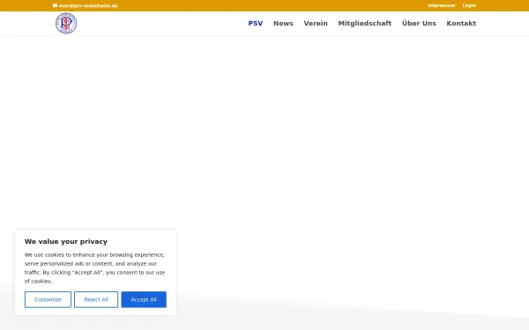Viewport: 529px width, 330px height.
Task: Open the PSV club logo homepage
Action: (x=66, y=23)
